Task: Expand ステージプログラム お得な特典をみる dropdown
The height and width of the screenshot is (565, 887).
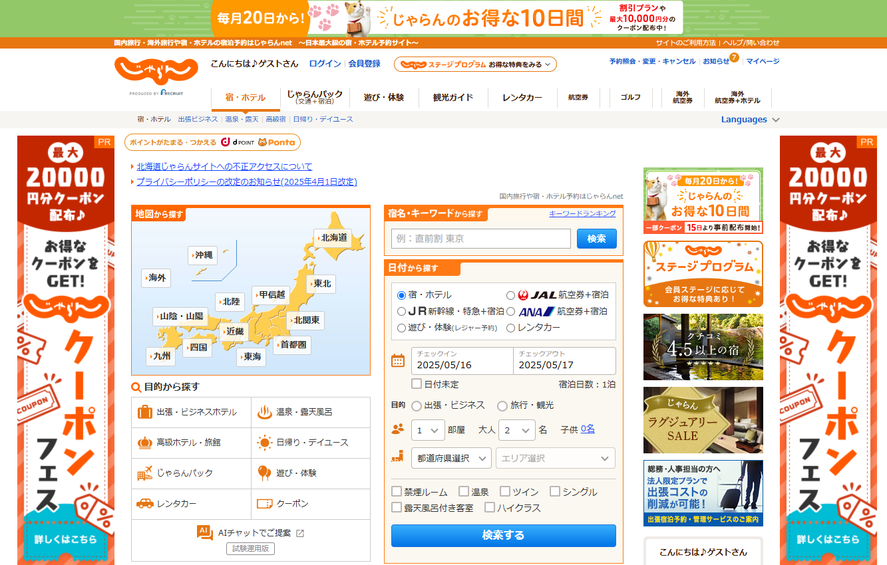Action: tap(475, 64)
